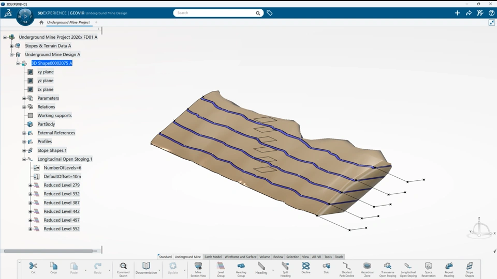Click the home icon near tab
497x279 pixels.
41,22
